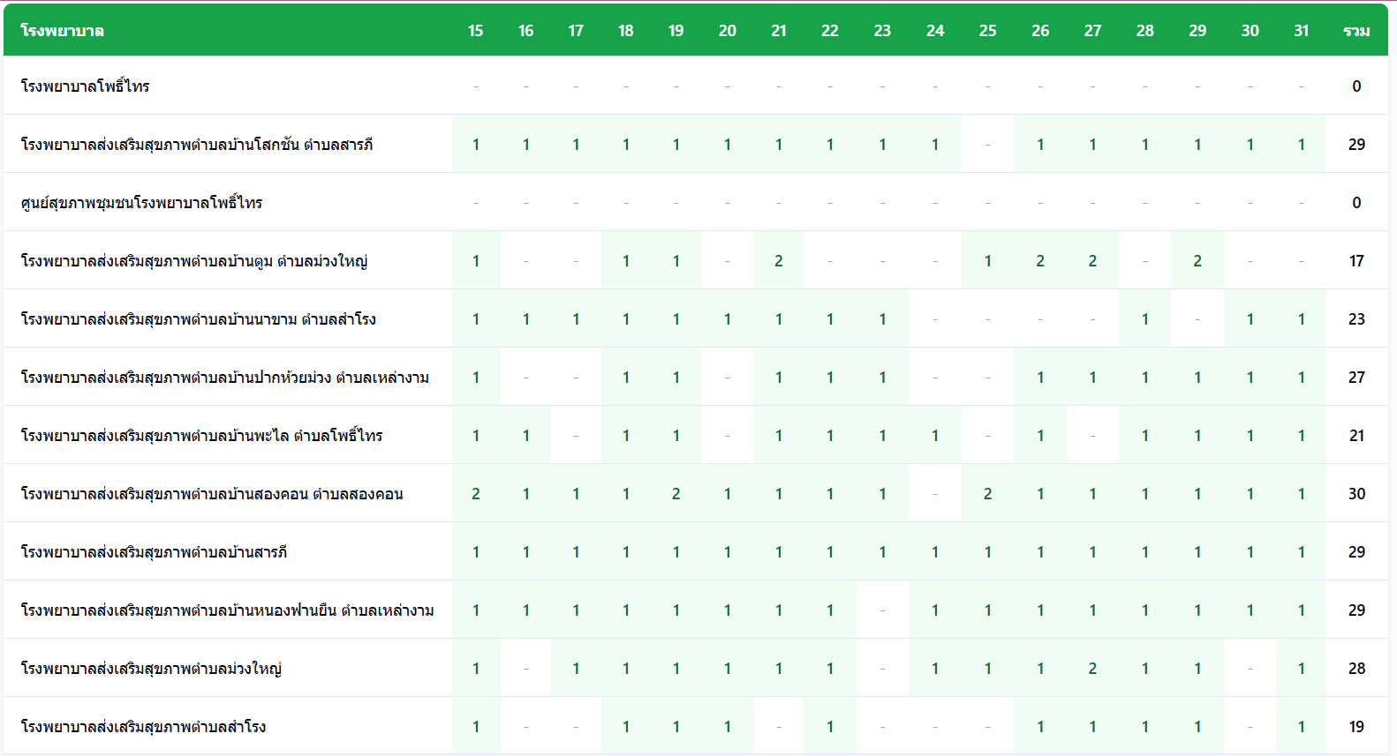The height and width of the screenshot is (756, 1397).
Task: Select the โรงพยาบาลโพธิ์ไทร row name
Action: click(85, 86)
